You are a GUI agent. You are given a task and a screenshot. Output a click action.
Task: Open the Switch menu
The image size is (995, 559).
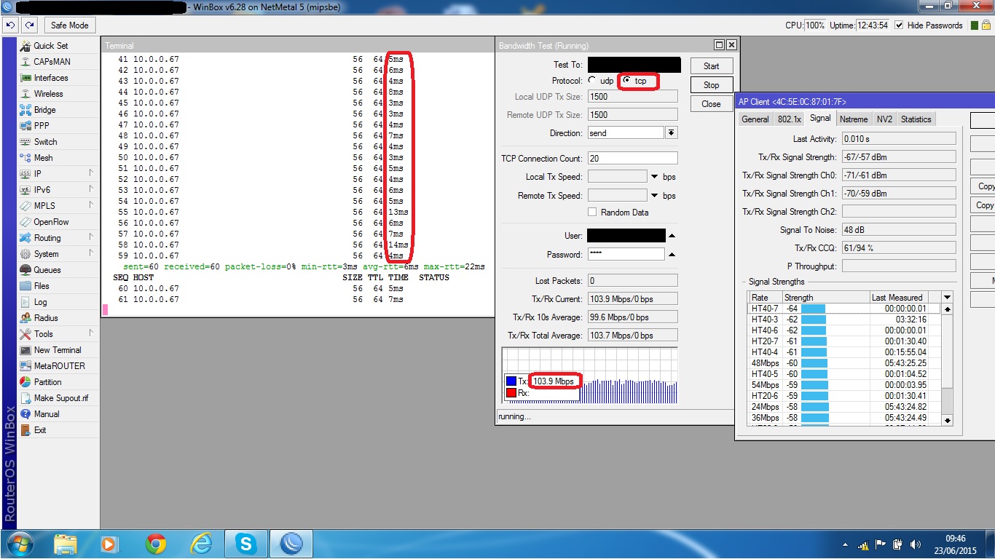[x=45, y=142]
